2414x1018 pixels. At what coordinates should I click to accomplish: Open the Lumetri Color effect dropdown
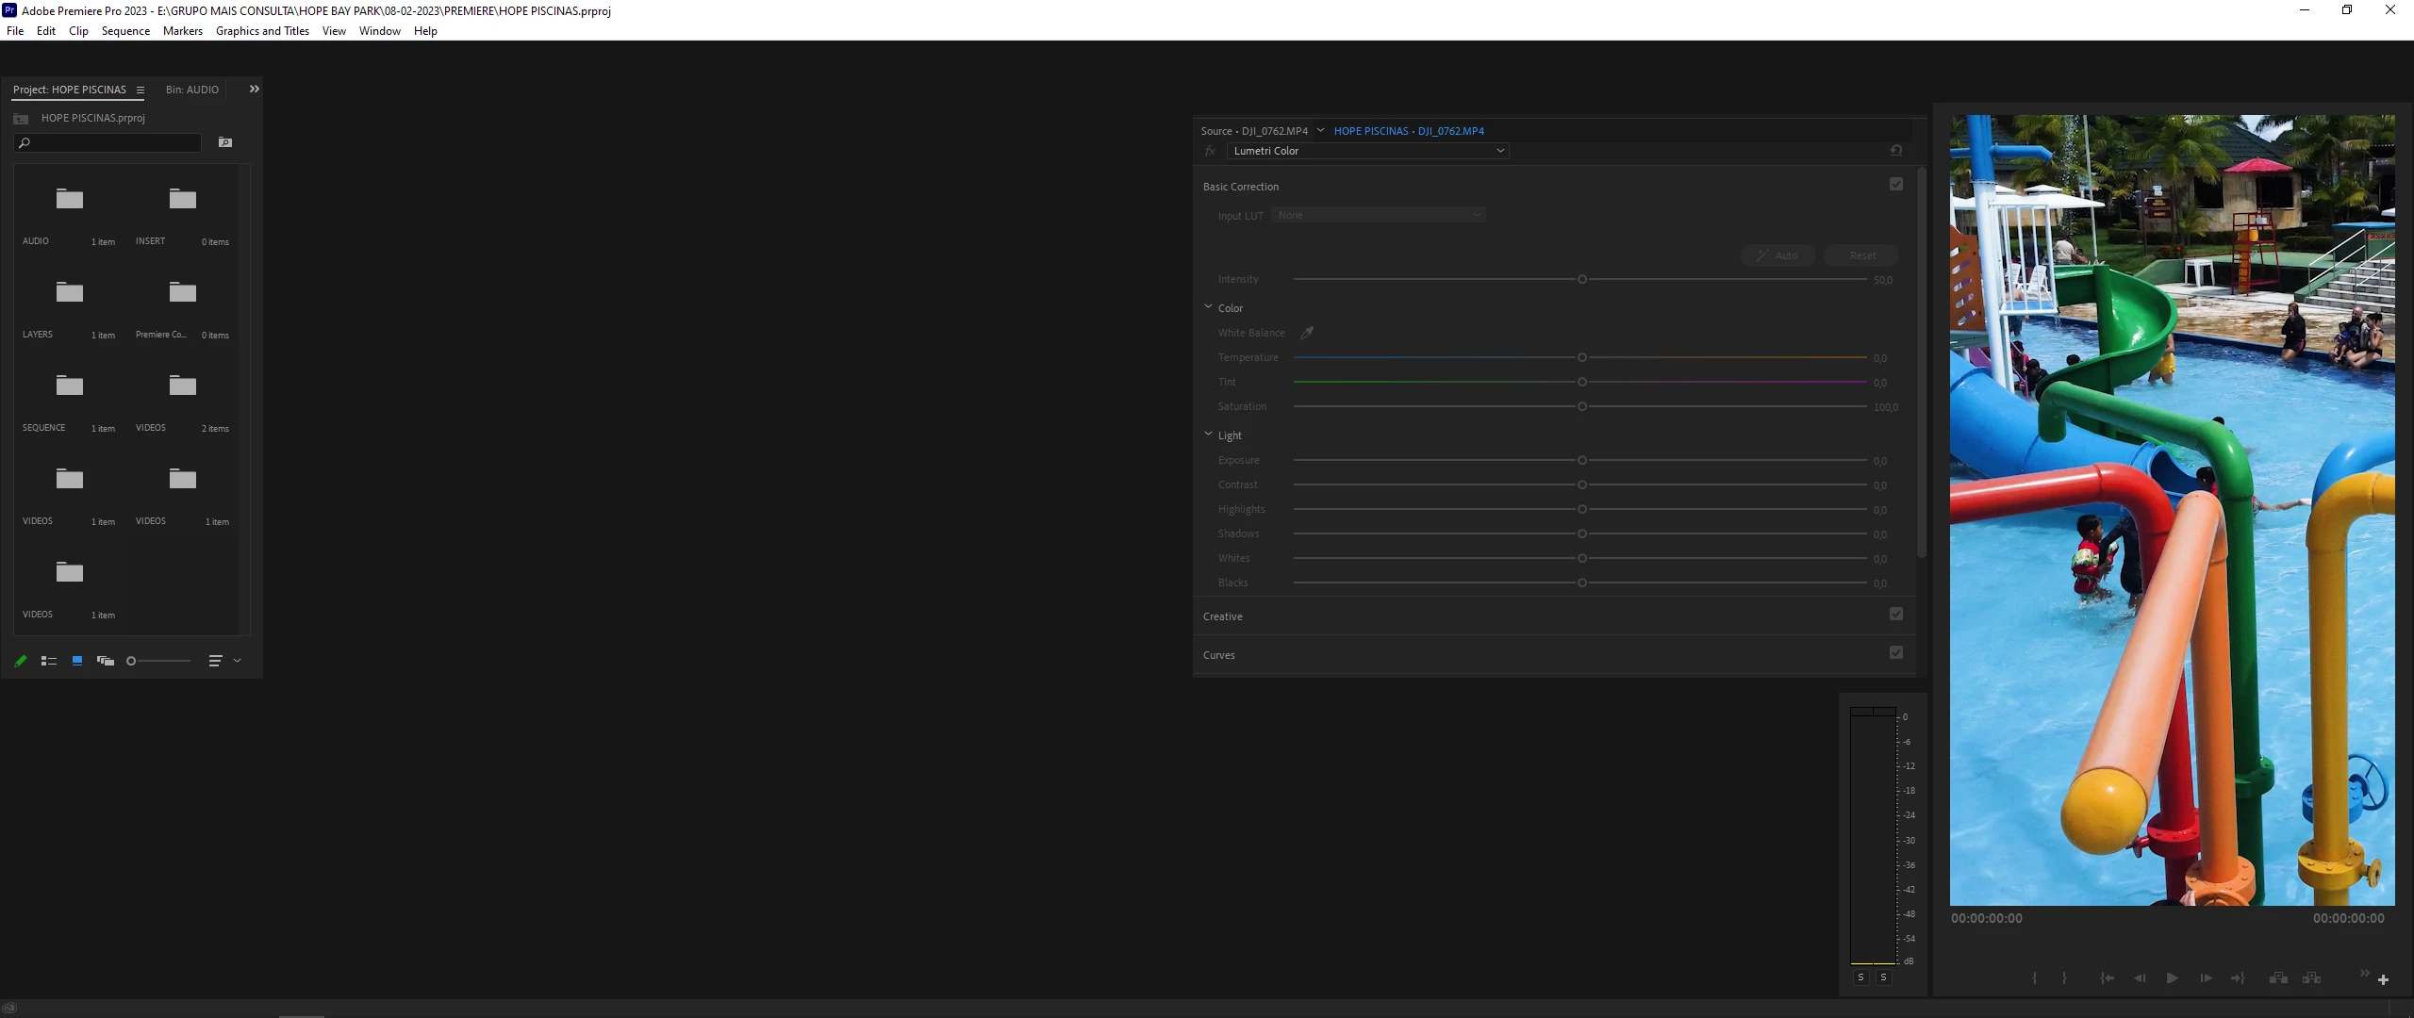[1499, 151]
